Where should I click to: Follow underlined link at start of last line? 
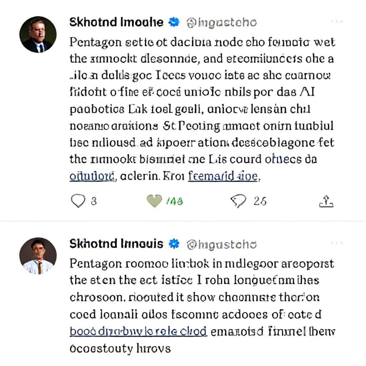tap(93, 177)
